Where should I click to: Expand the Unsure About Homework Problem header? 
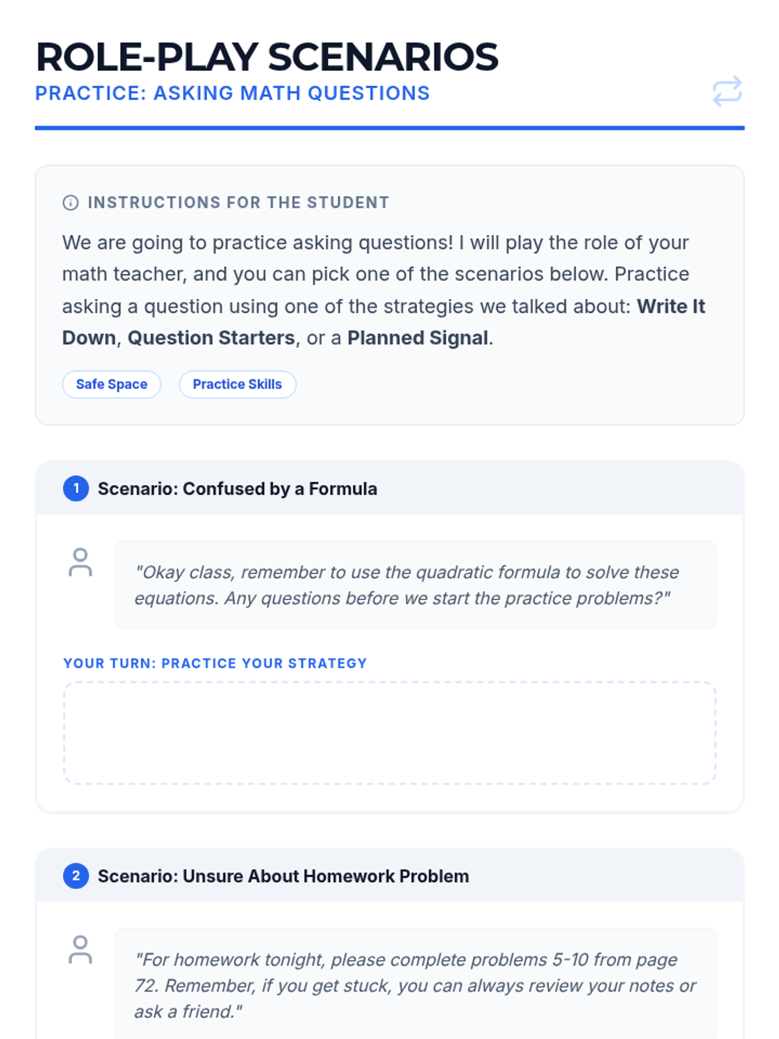pos(283,876)
